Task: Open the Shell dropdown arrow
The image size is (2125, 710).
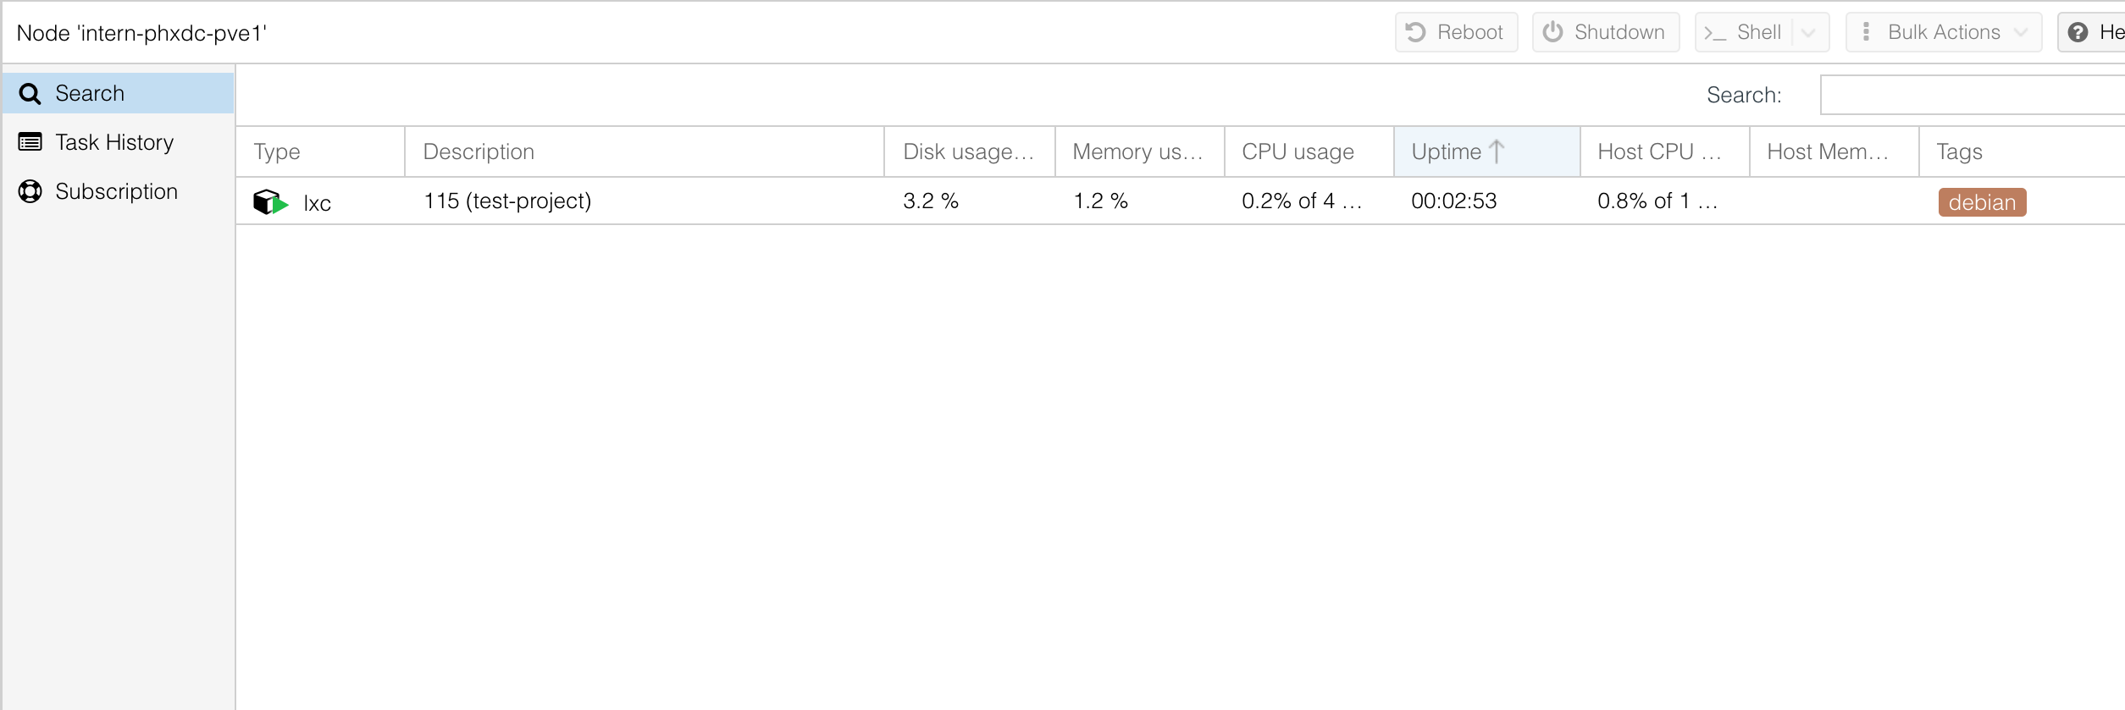Action: [x=1808, y=33]
